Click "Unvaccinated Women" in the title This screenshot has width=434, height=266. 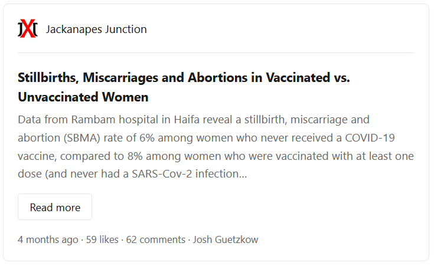[83, 96]
